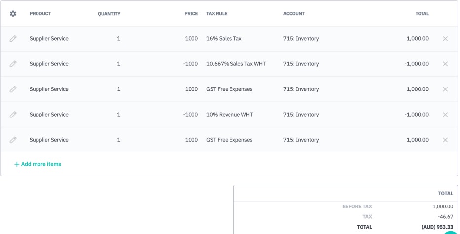The width and height of the screenshot is (460, 234).
Task: Remove the last line item row
Action: point(445,140)
